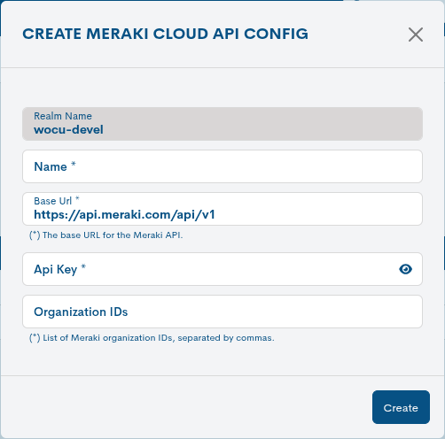The height and width of the screenshot is (439, 445).
Task: Click the Create button
Action: click(x=401, y=407)
